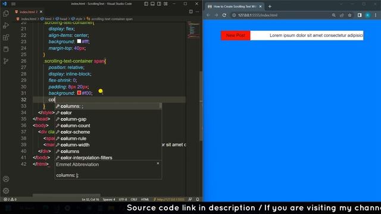Click the red New Post label
The width and height of the screenshot is (381, 214).
pyautogui.click(x=236, y=36)
